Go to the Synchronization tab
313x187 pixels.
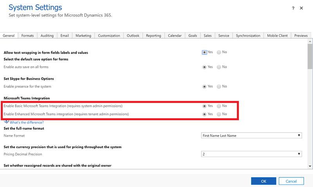tap(248, 35)
